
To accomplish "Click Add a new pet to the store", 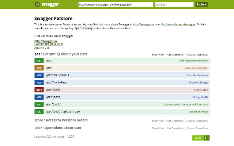I will pos(193,61).
